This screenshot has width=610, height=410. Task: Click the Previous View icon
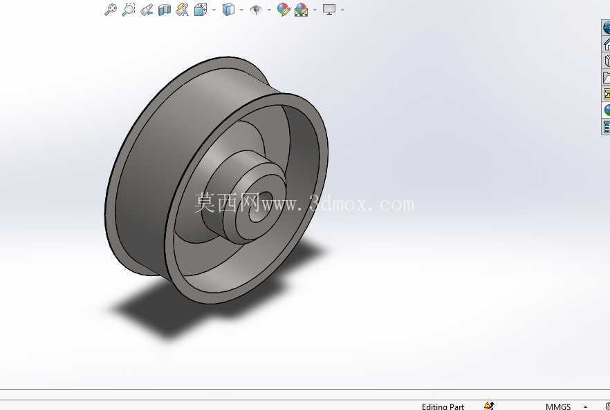(147, 10)
